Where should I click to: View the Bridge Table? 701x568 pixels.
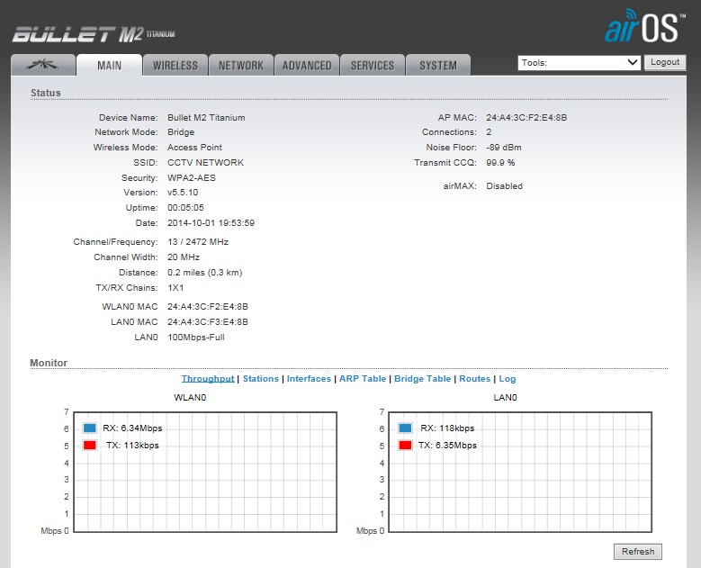(422, 378)
